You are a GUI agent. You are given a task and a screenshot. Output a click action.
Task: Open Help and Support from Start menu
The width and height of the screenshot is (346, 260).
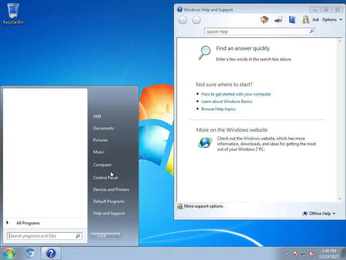(x=109, y=213)
